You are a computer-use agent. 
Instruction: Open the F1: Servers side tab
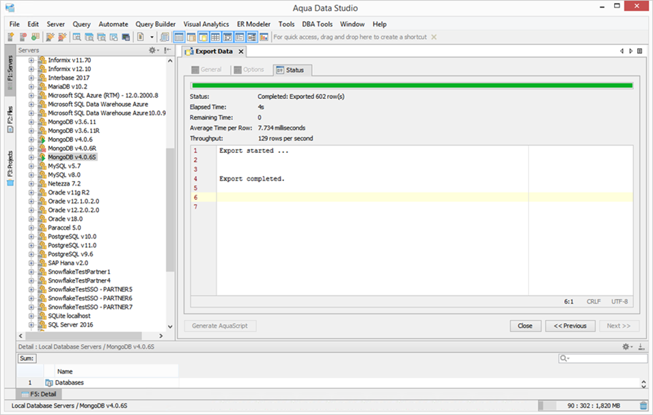10,71
